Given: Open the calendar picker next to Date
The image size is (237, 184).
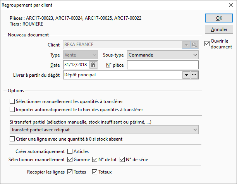Looking at the screenshot, I should pyautogui.click(x=93, y=65).
